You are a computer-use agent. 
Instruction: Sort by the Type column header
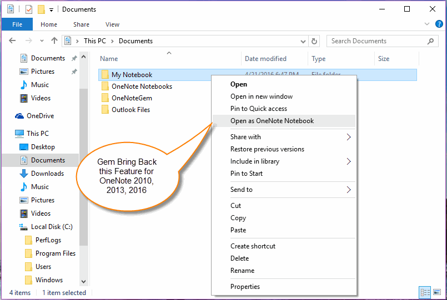coord(318,59)
